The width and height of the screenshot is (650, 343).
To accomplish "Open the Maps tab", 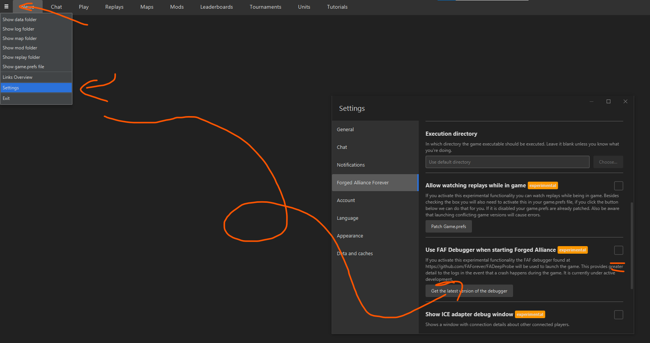I will click(x=147, y=7).
